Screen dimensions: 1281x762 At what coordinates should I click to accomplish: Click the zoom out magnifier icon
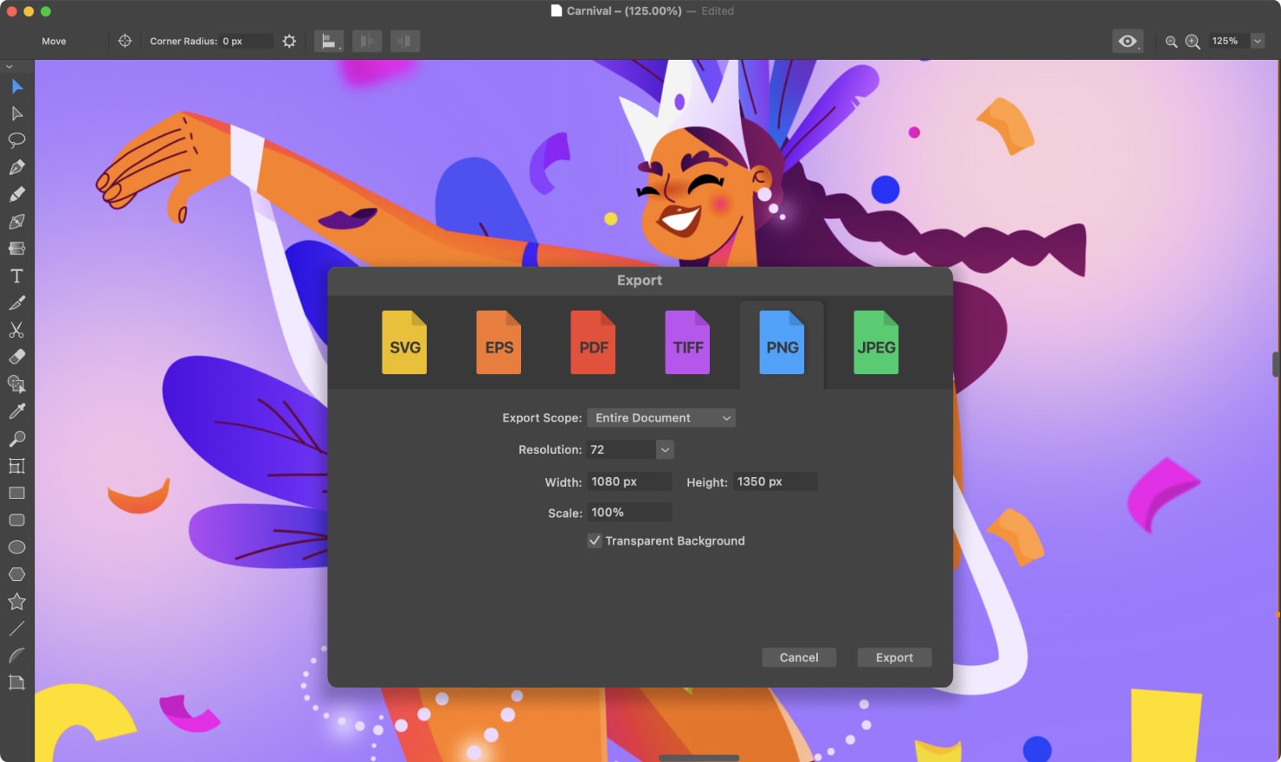(1171, 42)
